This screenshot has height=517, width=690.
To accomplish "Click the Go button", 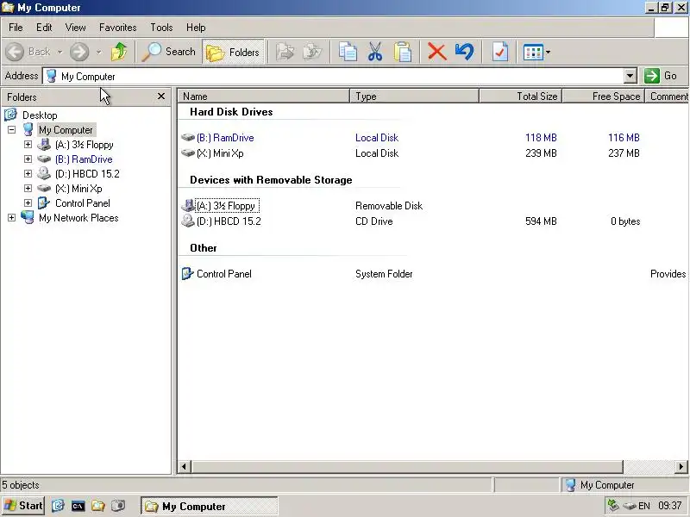I will (x=661, y=76).
